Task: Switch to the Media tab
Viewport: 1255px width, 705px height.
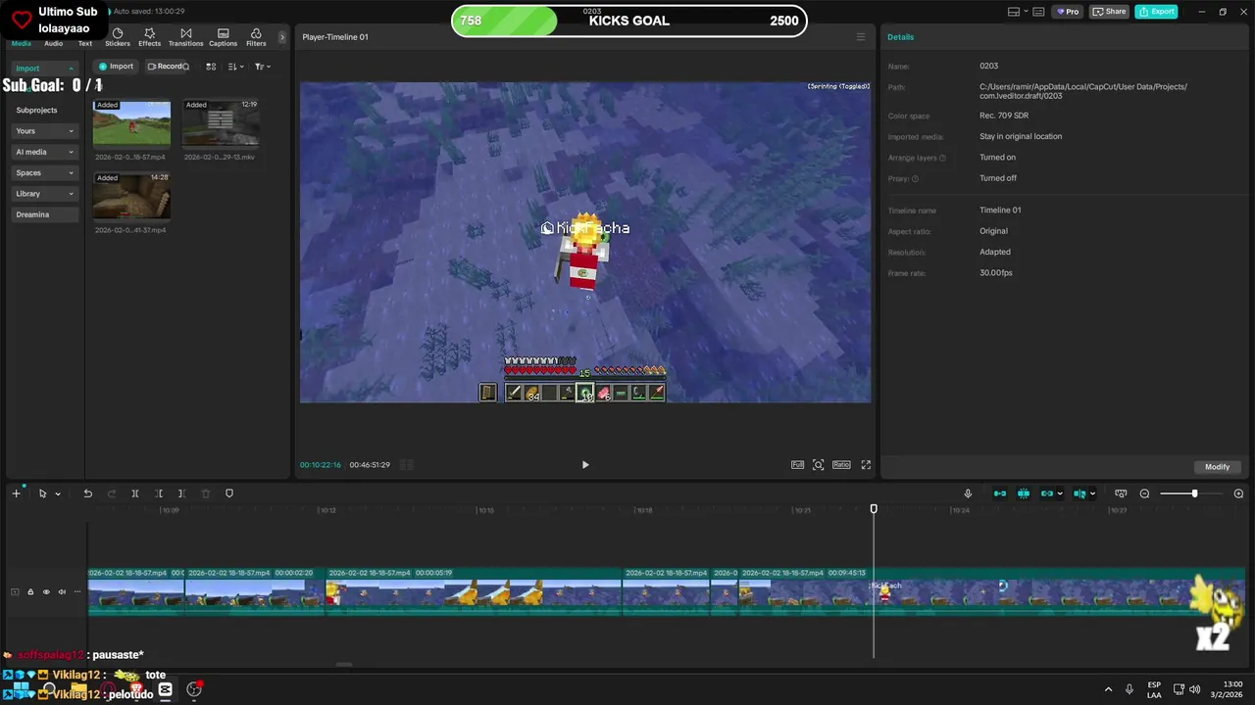Action: (x=21, y=43)
